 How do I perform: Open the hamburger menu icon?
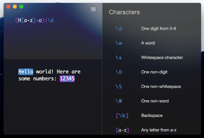point(93,9)
